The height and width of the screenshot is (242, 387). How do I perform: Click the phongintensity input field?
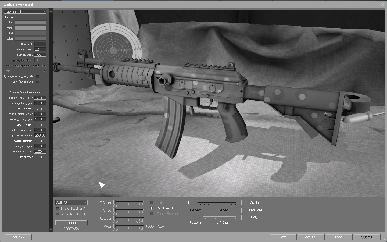click(40, 55)
